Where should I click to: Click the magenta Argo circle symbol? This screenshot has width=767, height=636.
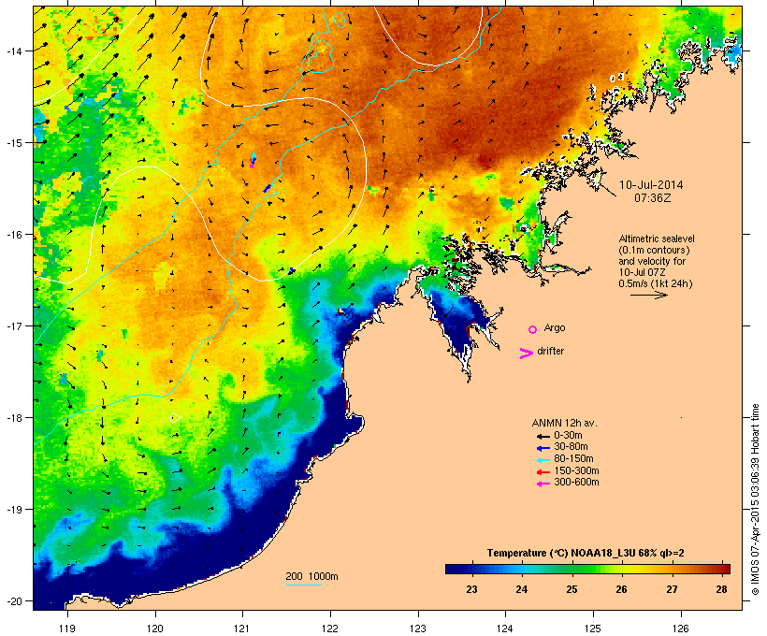pos(533,329)
